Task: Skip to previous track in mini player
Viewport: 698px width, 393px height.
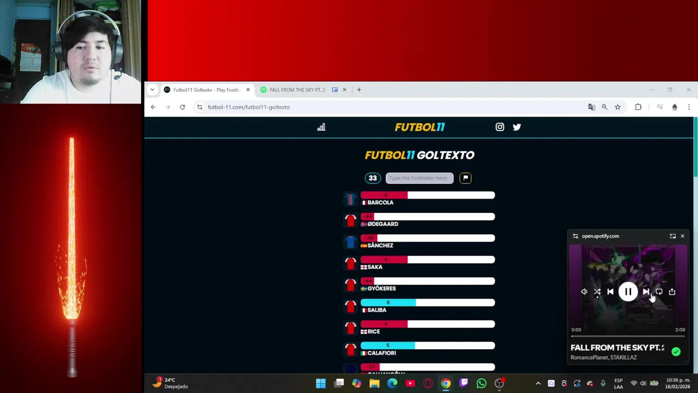Action: pos(610,292)
